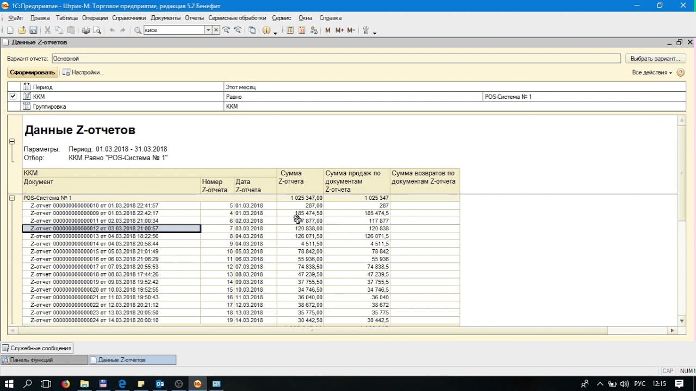Open help with the question mark icon
Viewport: 696px width, 391px height.
coord(680,72)
